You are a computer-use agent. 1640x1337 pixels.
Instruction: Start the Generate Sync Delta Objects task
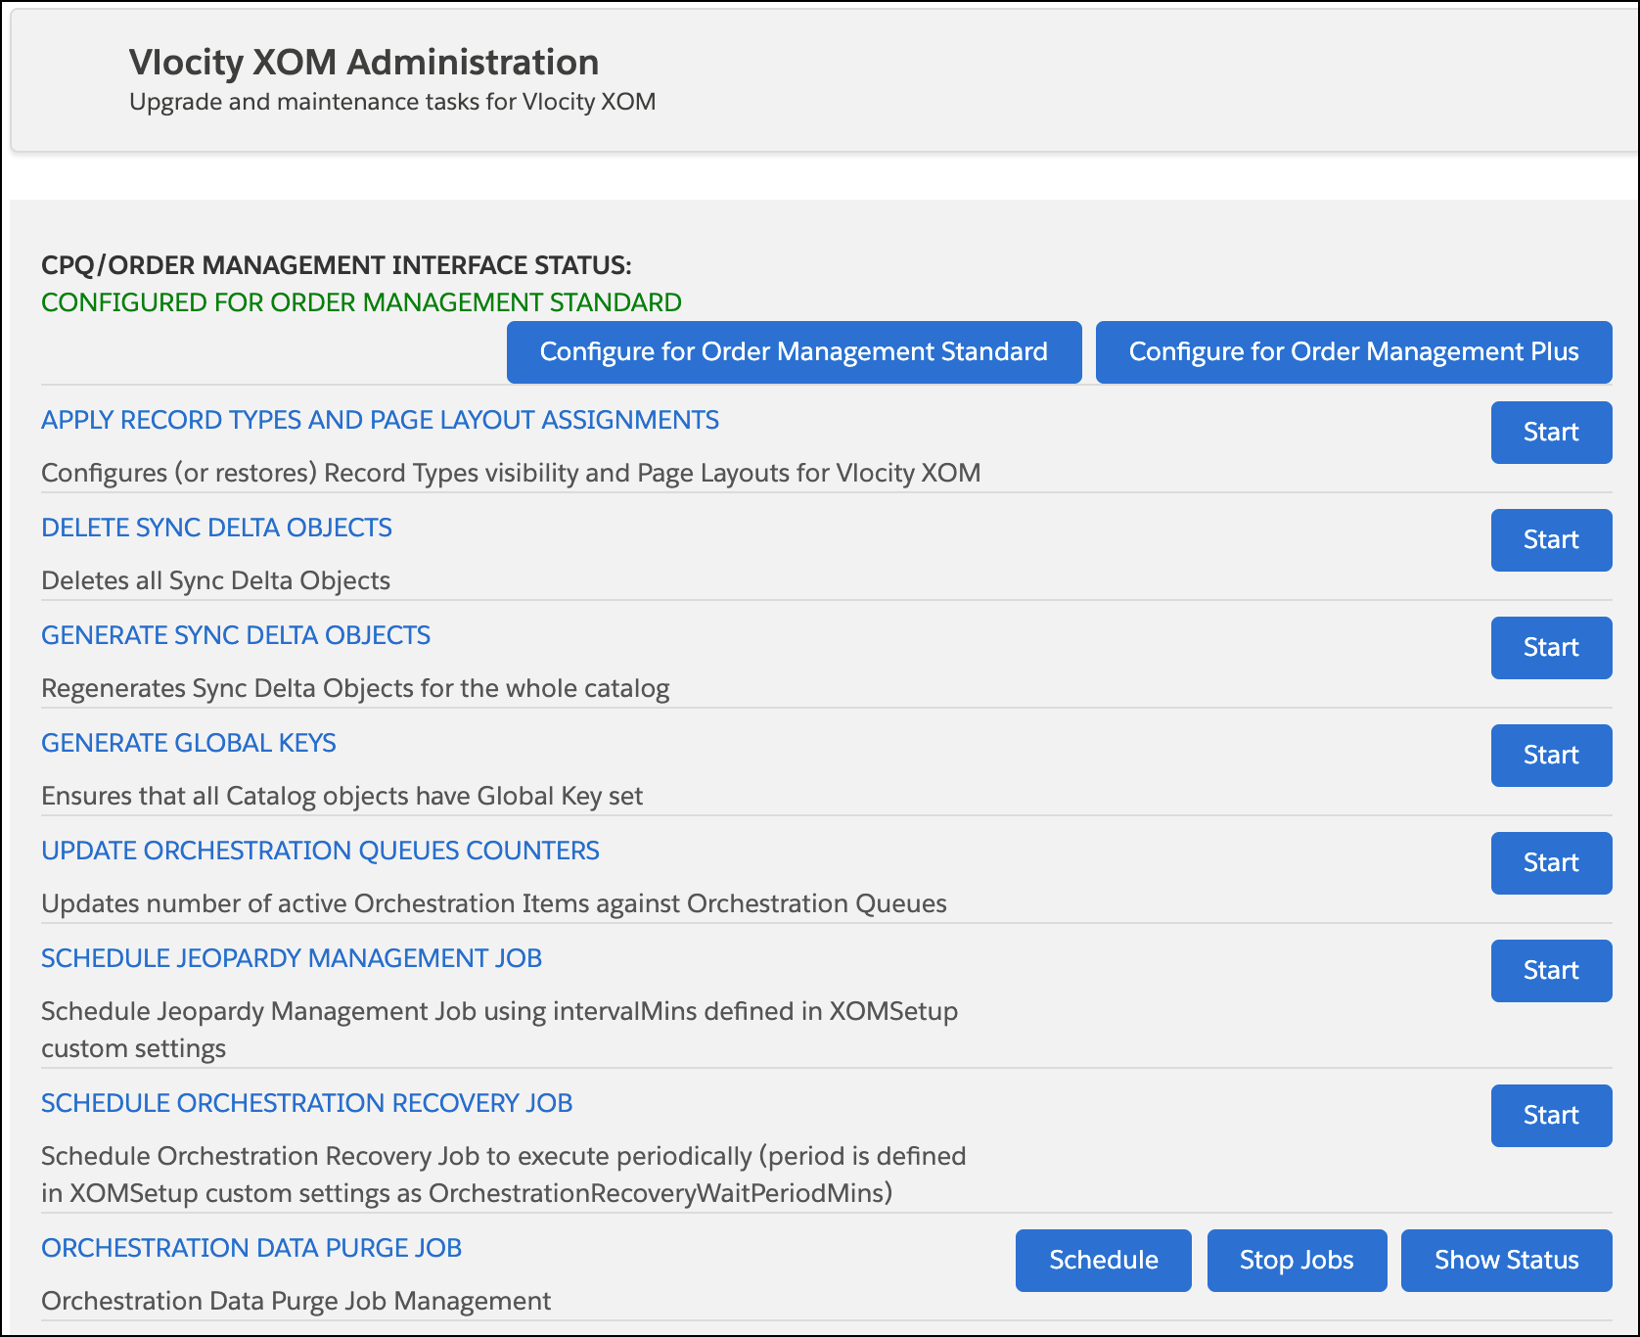click(x=1551, y=648)
